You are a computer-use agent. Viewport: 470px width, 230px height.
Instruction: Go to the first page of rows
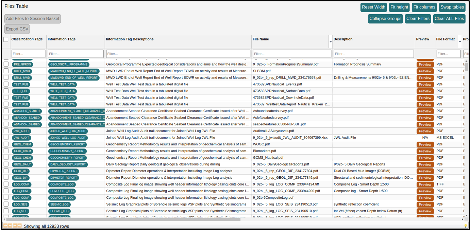(x=5, y=226)
